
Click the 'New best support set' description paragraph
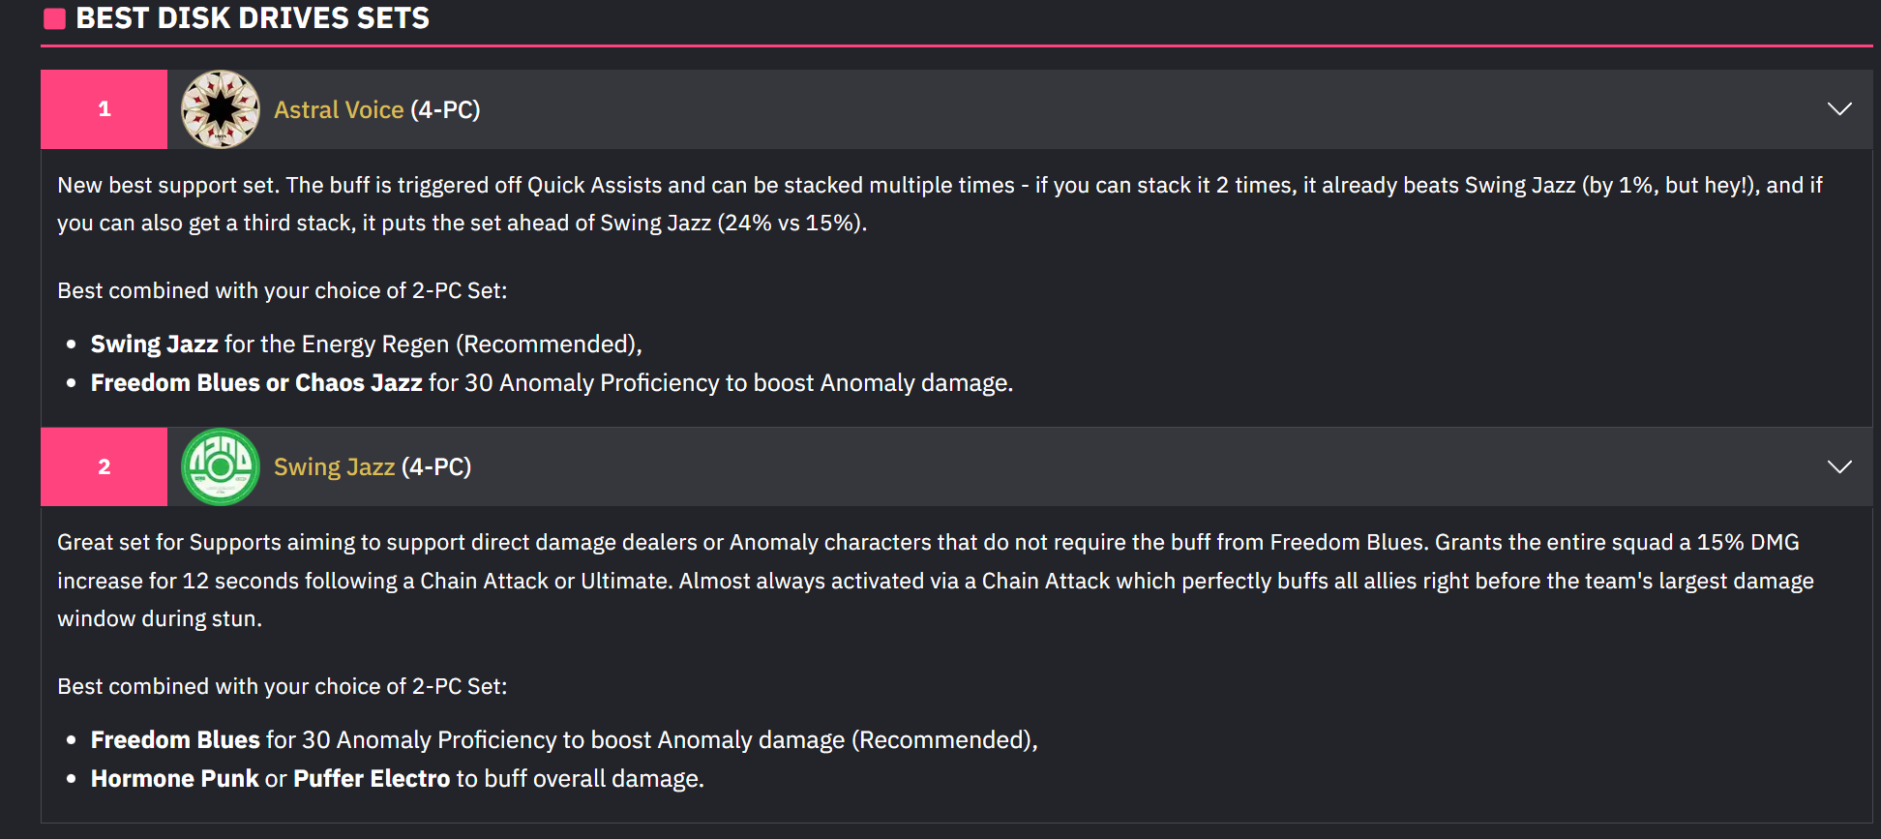coord(940,204)
